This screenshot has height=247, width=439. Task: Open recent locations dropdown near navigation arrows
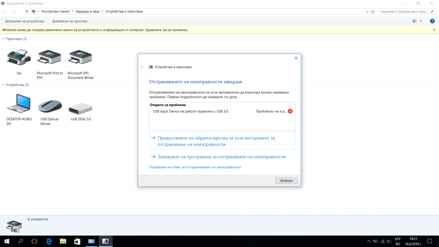tap(21, 11)
